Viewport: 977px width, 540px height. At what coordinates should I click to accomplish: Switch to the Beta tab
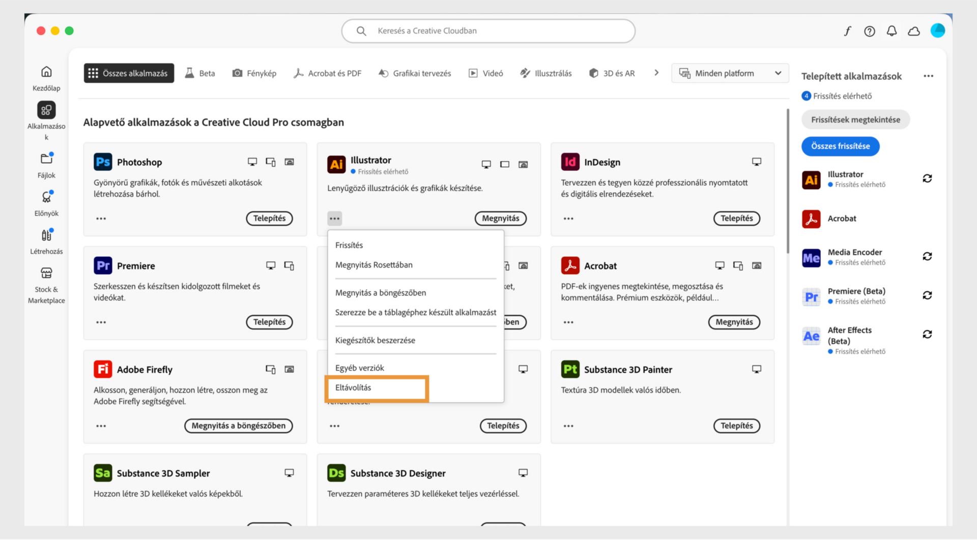click(200, 73)
